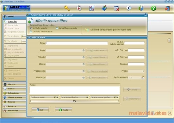Open the Grupos sidebar section
This screenshot has width=174, height=123.
point(14,102)
